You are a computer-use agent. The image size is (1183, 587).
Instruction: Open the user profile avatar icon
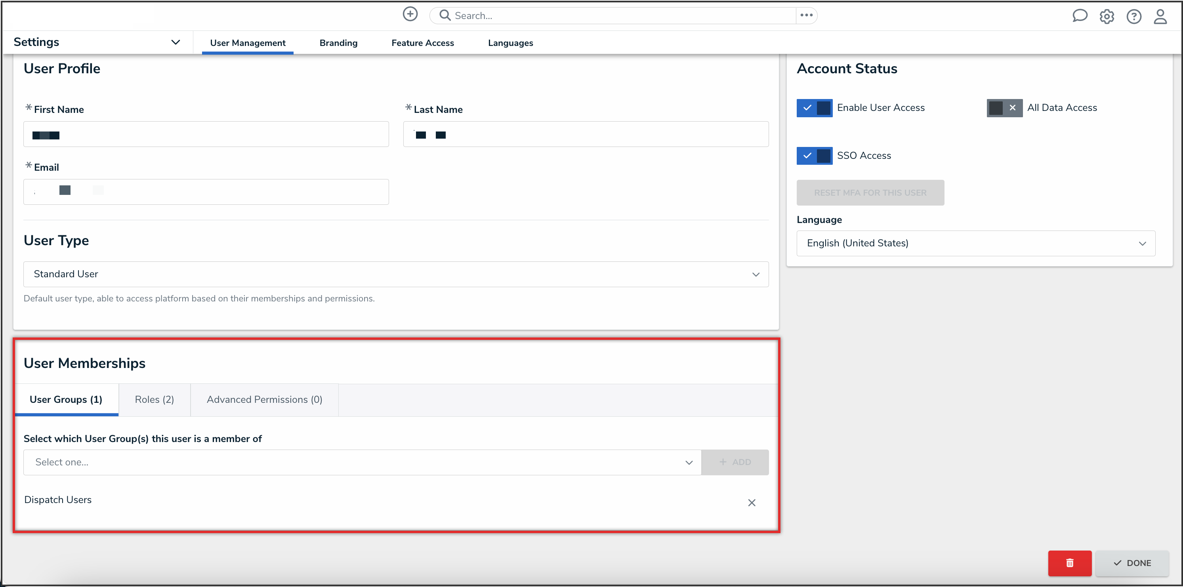[x=1160, y=17]
